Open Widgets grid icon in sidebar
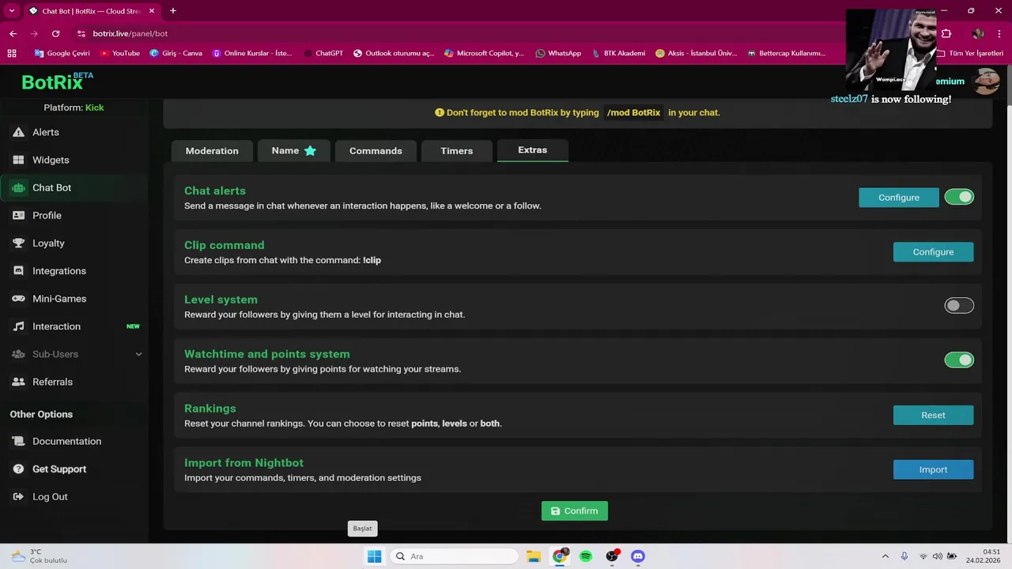 click(x=18, y=160)
